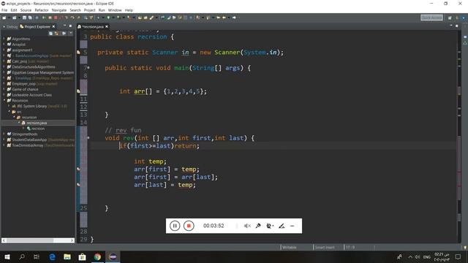Select DataStructure&Algorithms project

pos(34,66)
